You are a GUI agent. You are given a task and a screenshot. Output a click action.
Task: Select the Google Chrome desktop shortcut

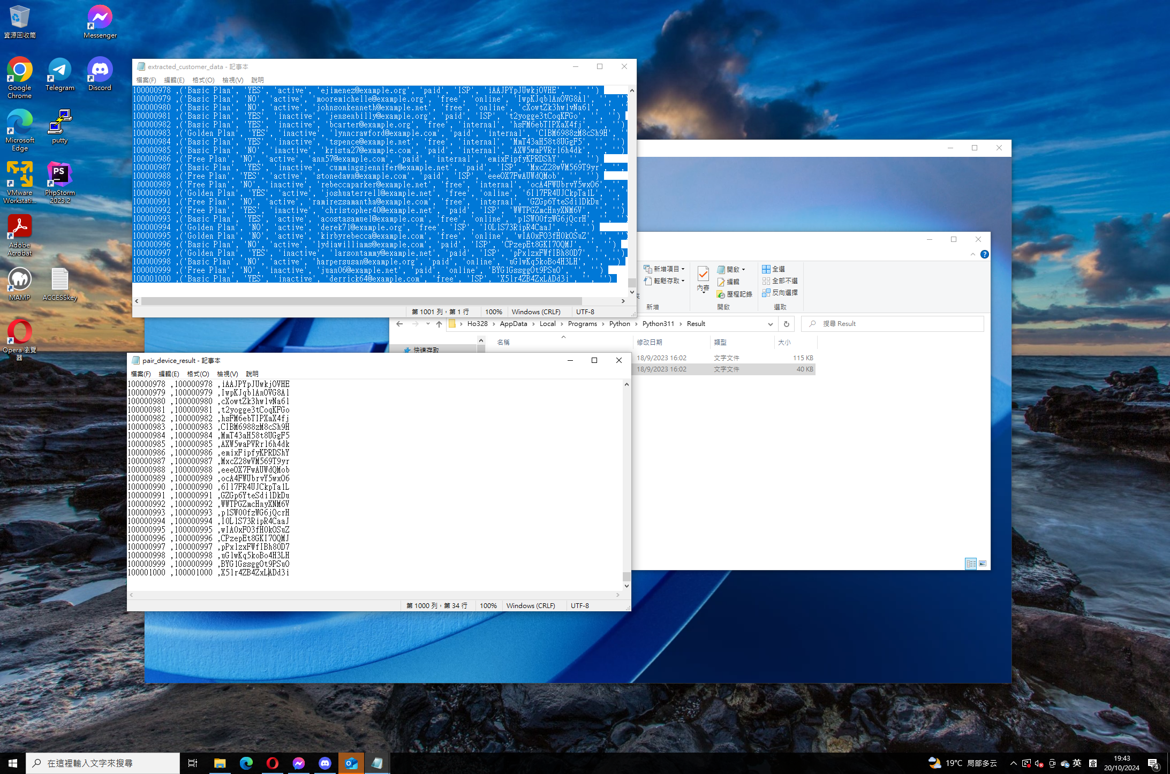(19, 78)
